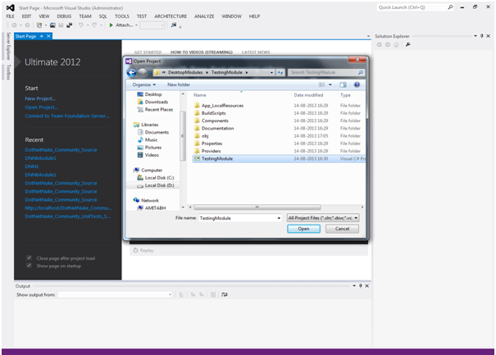The image size is (496, 355).
Task: Select Downloads in navigation pane
Action: [152, 102]
